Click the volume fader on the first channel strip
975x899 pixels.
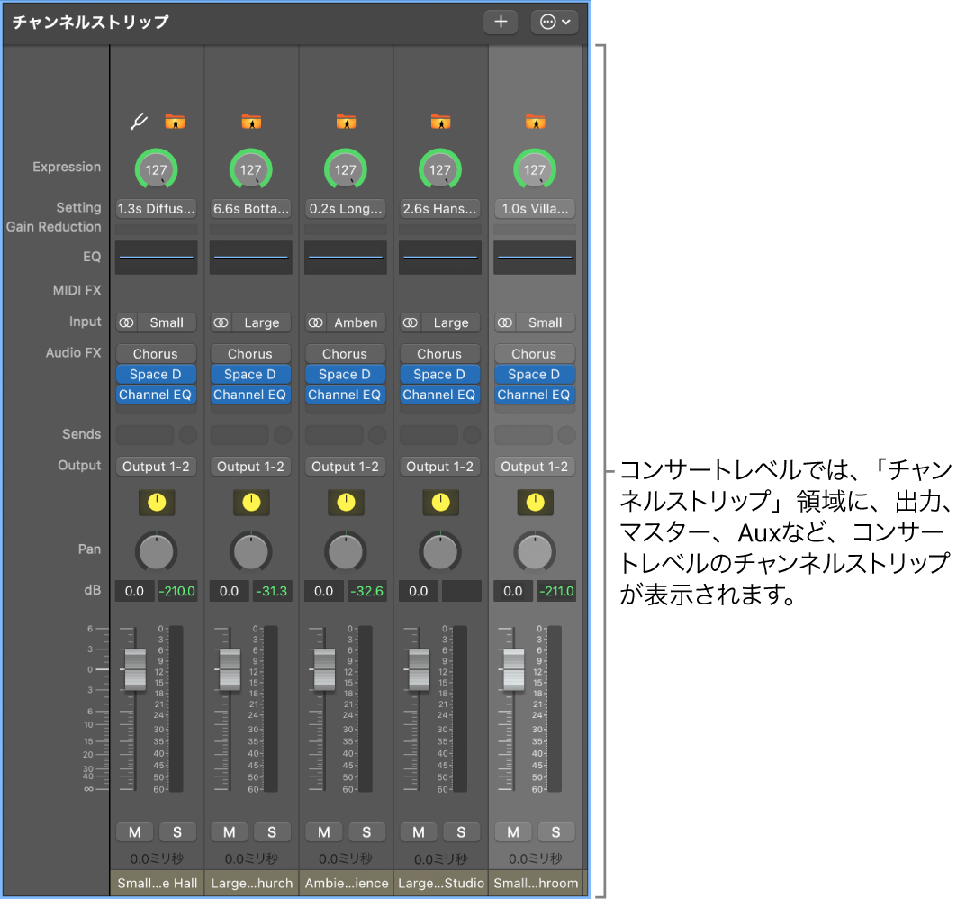134,669
